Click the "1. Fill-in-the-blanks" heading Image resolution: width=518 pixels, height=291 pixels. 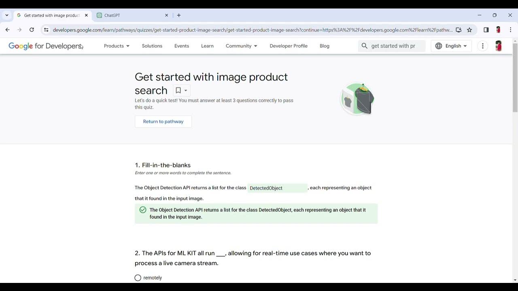click(163, 165)
